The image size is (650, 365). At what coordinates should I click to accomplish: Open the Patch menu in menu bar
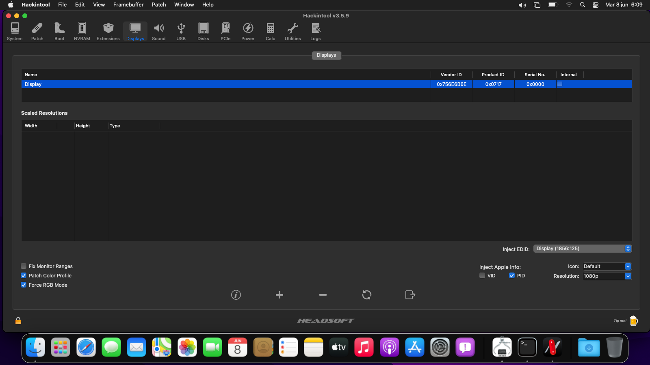tap(159, 5)
